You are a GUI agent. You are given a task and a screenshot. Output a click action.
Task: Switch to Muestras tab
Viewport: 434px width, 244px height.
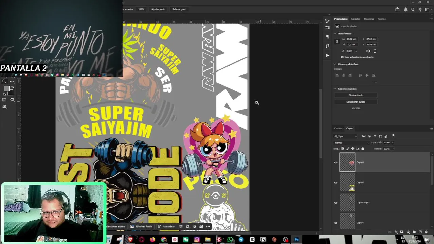[x=369, y=19]
